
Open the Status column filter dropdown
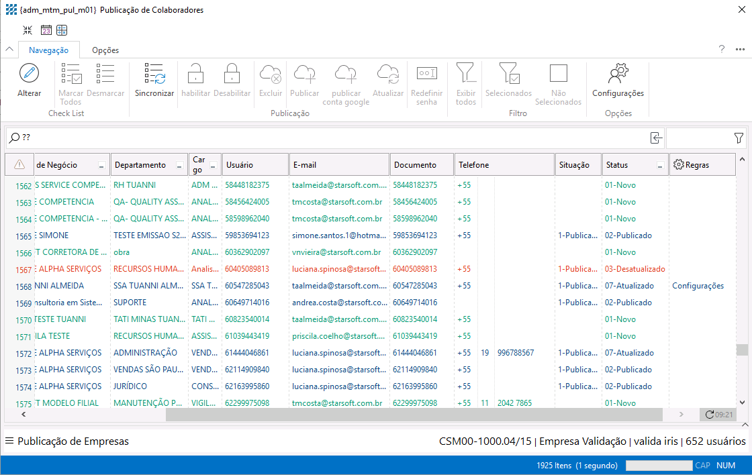[x=660, y=165]
